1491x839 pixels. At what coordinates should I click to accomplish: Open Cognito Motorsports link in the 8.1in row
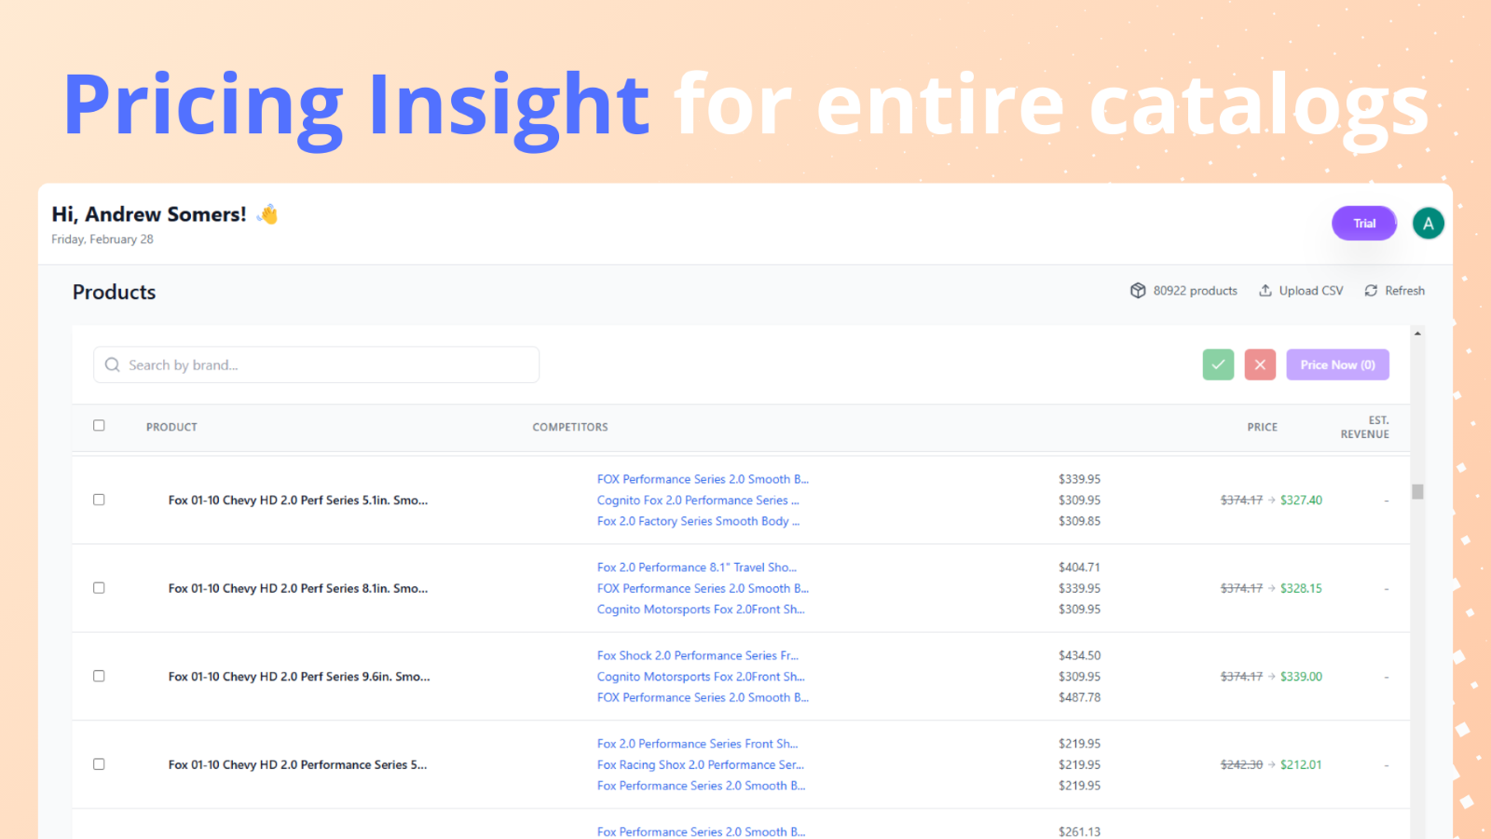[701, 610]
